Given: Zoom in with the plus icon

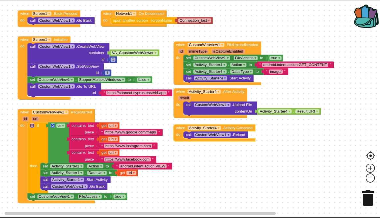Looking at the screenshot, I should tap(370, 168).
